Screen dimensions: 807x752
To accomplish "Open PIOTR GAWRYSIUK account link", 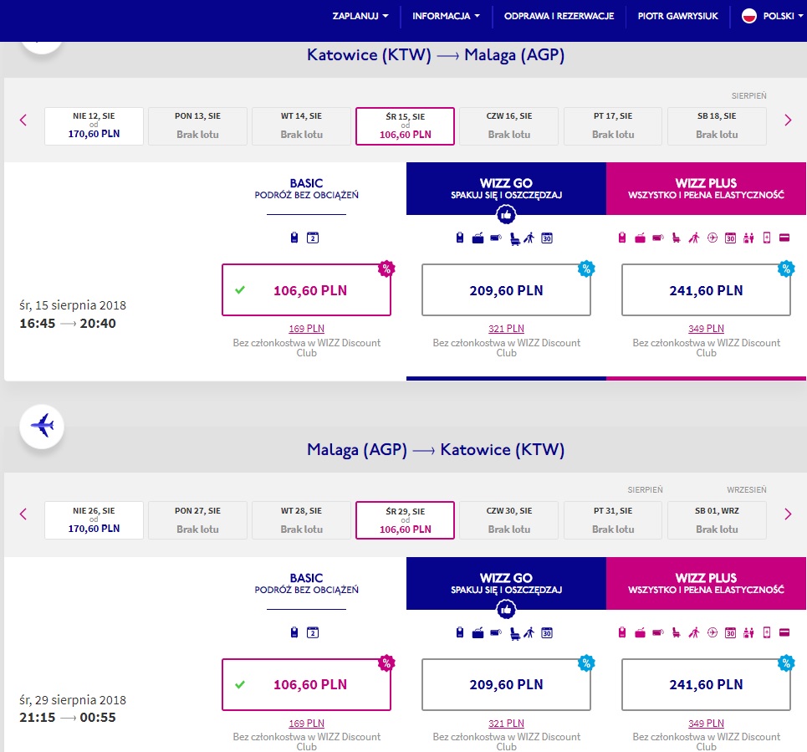I will [678, 16].
